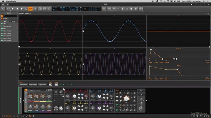Adjust the red oscillator Mod knob
Screen dimensions: 211x118
[x=74, y=96]
